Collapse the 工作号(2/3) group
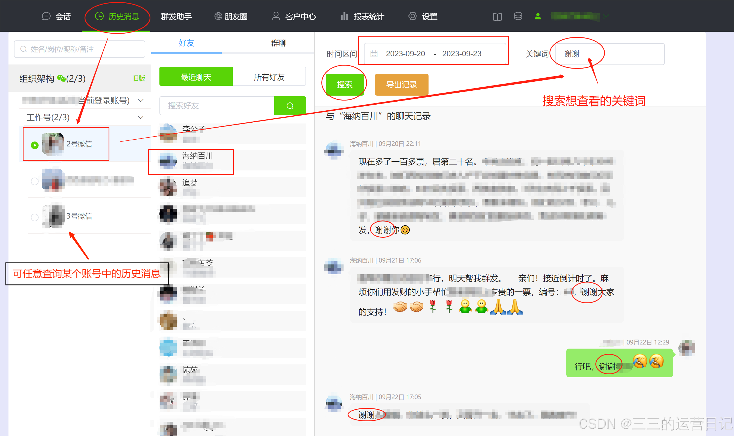The width and height of the screenshot is (734, 436). pos(141,117)
